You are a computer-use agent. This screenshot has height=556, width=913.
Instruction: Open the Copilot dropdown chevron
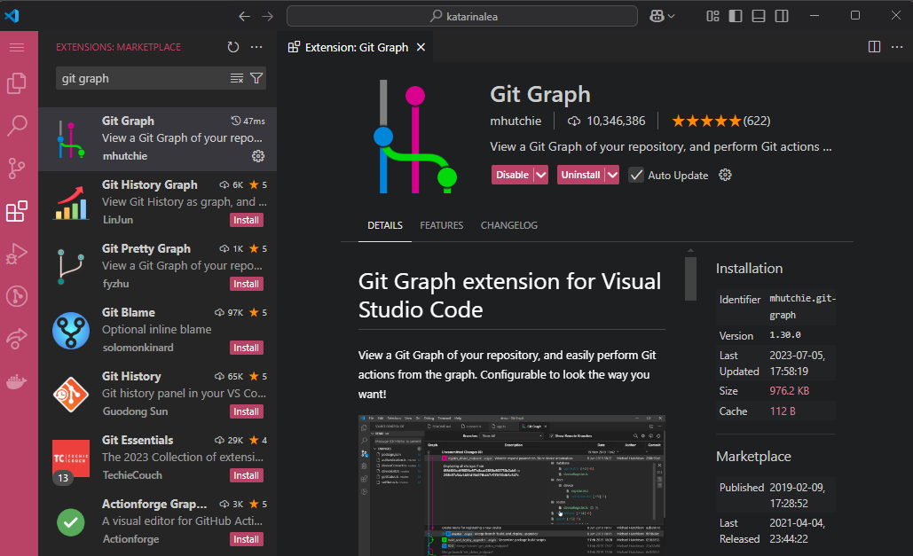click(672, 16)
